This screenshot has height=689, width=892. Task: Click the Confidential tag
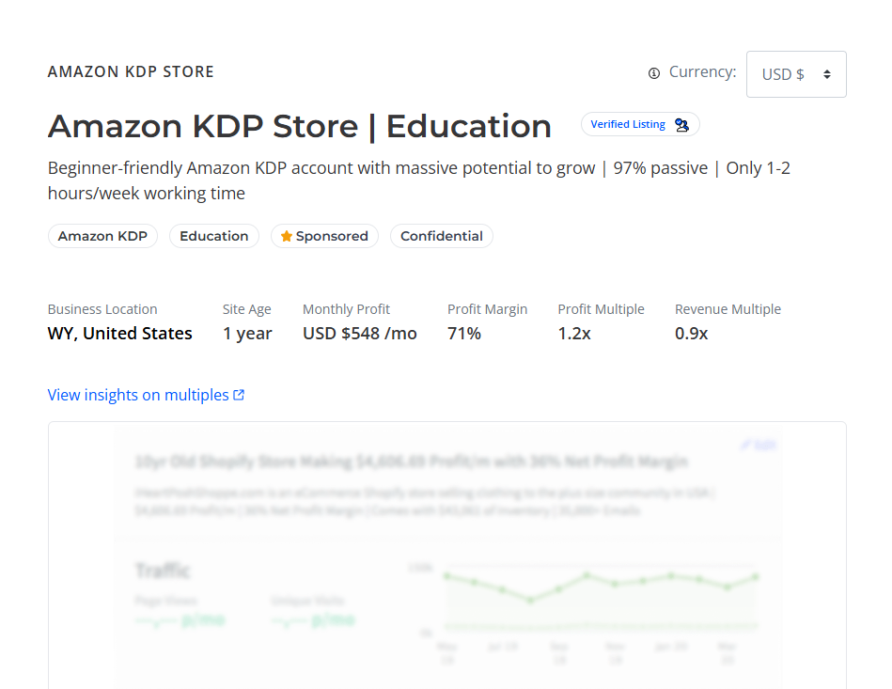(442, 236)
